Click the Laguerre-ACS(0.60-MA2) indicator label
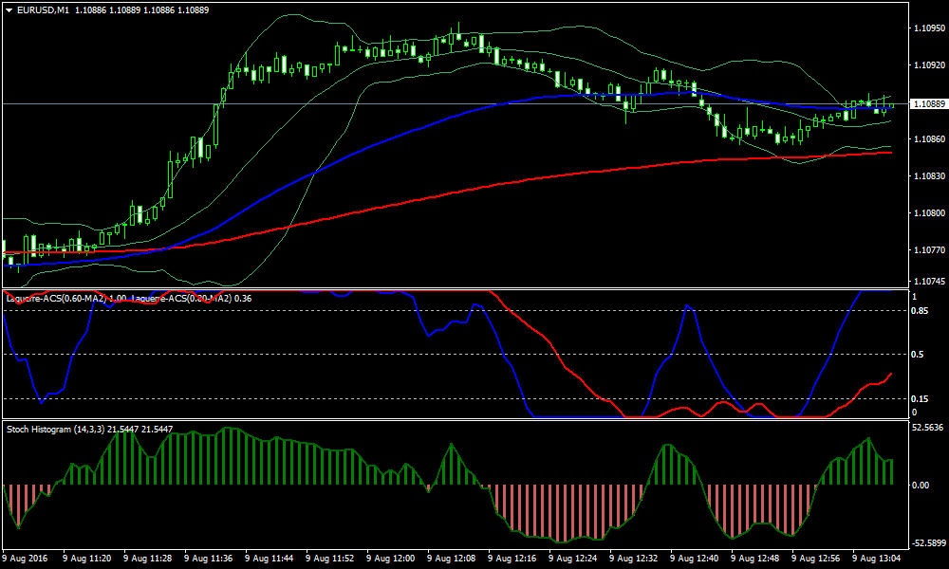 (59, 299)
